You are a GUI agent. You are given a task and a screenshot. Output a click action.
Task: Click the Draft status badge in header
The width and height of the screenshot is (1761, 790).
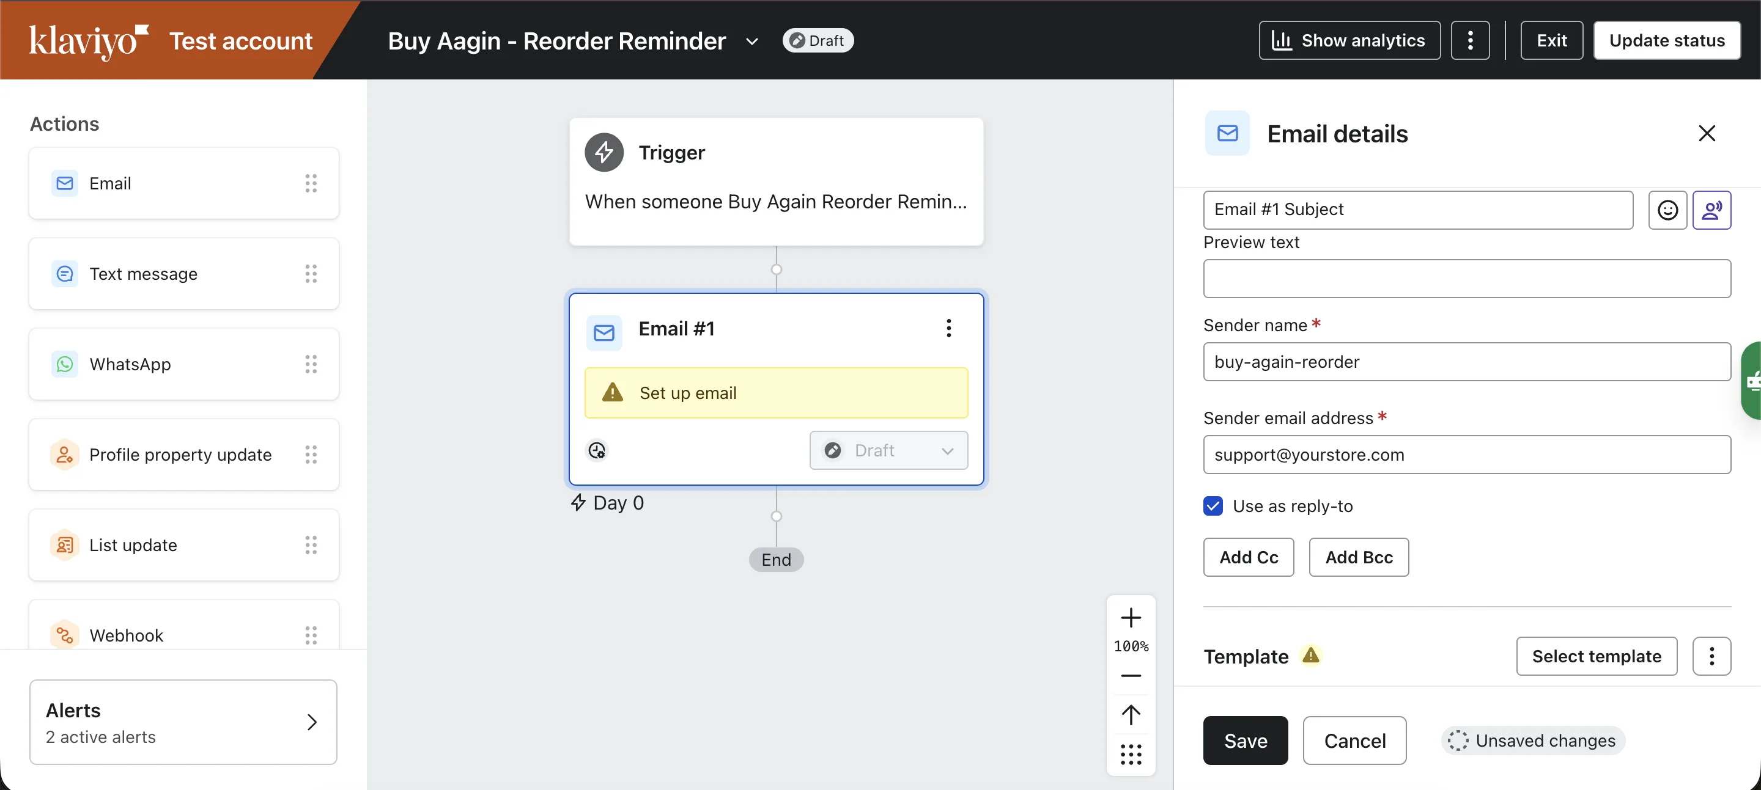pyautogui.click(x=818, y=40)
